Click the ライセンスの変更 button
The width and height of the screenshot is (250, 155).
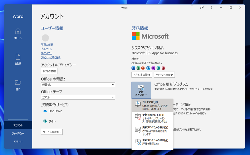[164, 75]
